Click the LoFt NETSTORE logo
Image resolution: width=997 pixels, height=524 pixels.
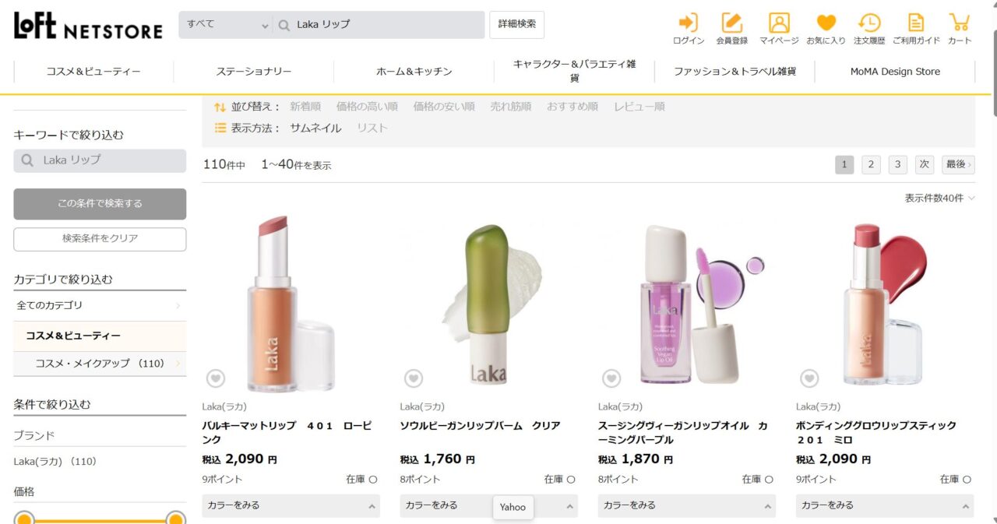coord(88,26)
